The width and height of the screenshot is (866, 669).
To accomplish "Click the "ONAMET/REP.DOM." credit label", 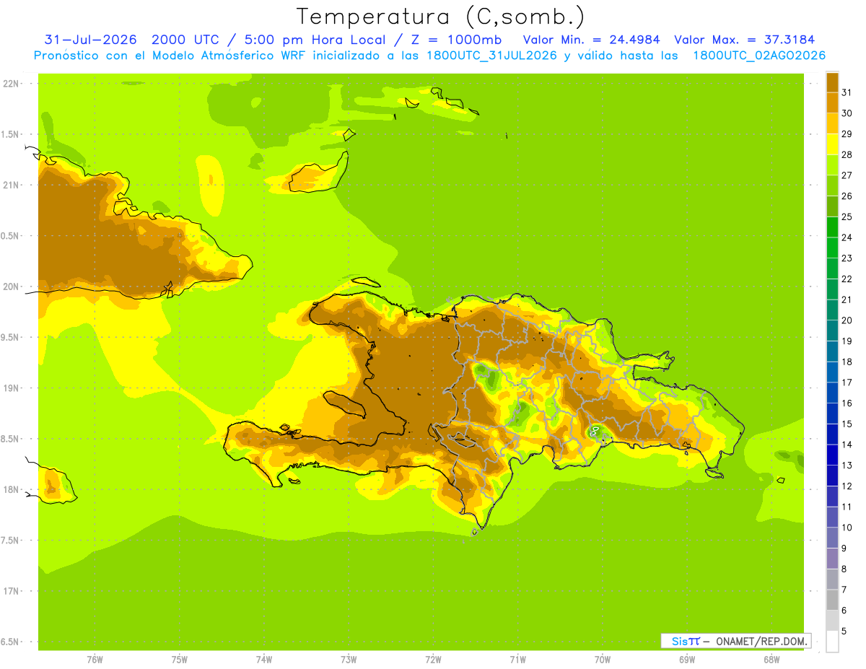I will click(x=761, y=641).
